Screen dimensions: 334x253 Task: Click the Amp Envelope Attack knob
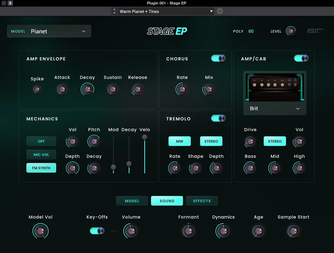click(62, 89)
